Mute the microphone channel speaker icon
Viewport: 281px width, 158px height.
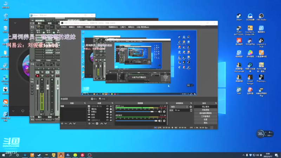(x=160, y=112)
